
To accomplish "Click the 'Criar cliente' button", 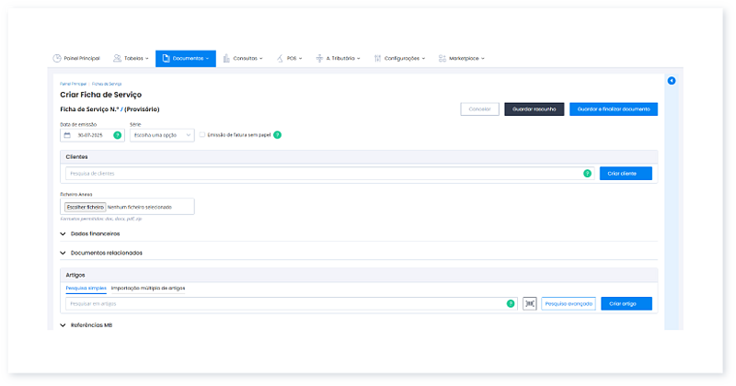I will (x=626, y=173).
